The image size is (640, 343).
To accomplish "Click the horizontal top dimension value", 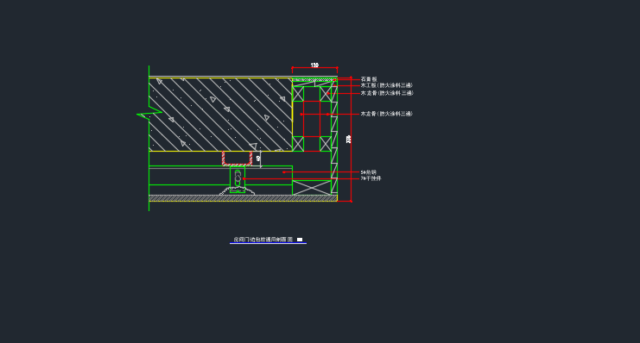I will (314, 65).
